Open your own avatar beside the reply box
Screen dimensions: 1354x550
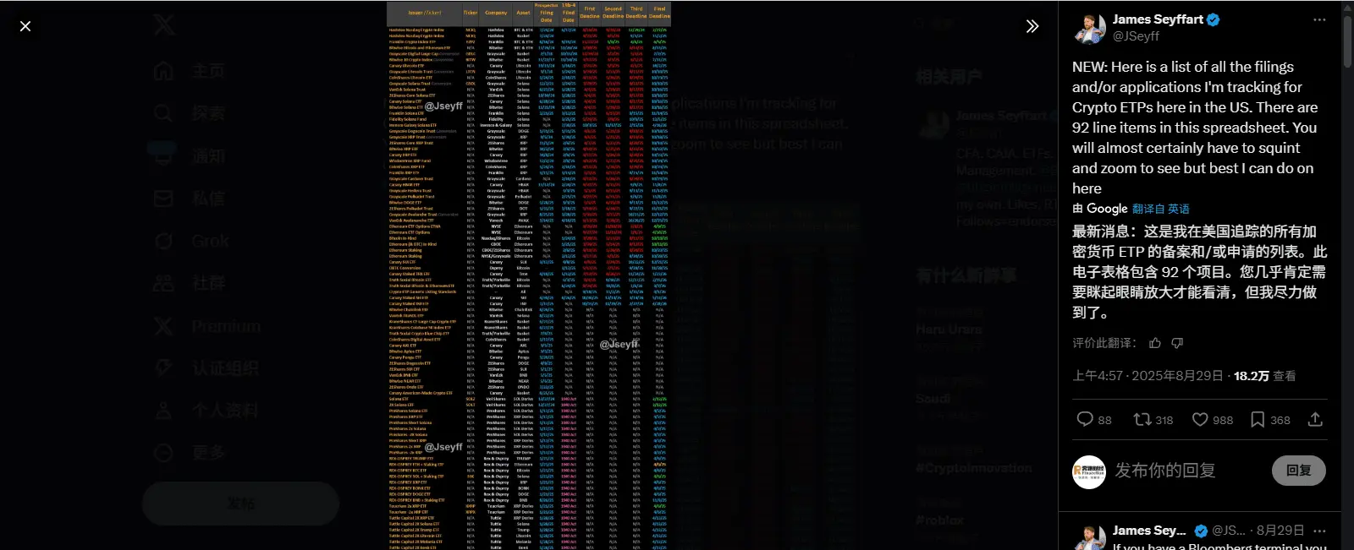1089,471
